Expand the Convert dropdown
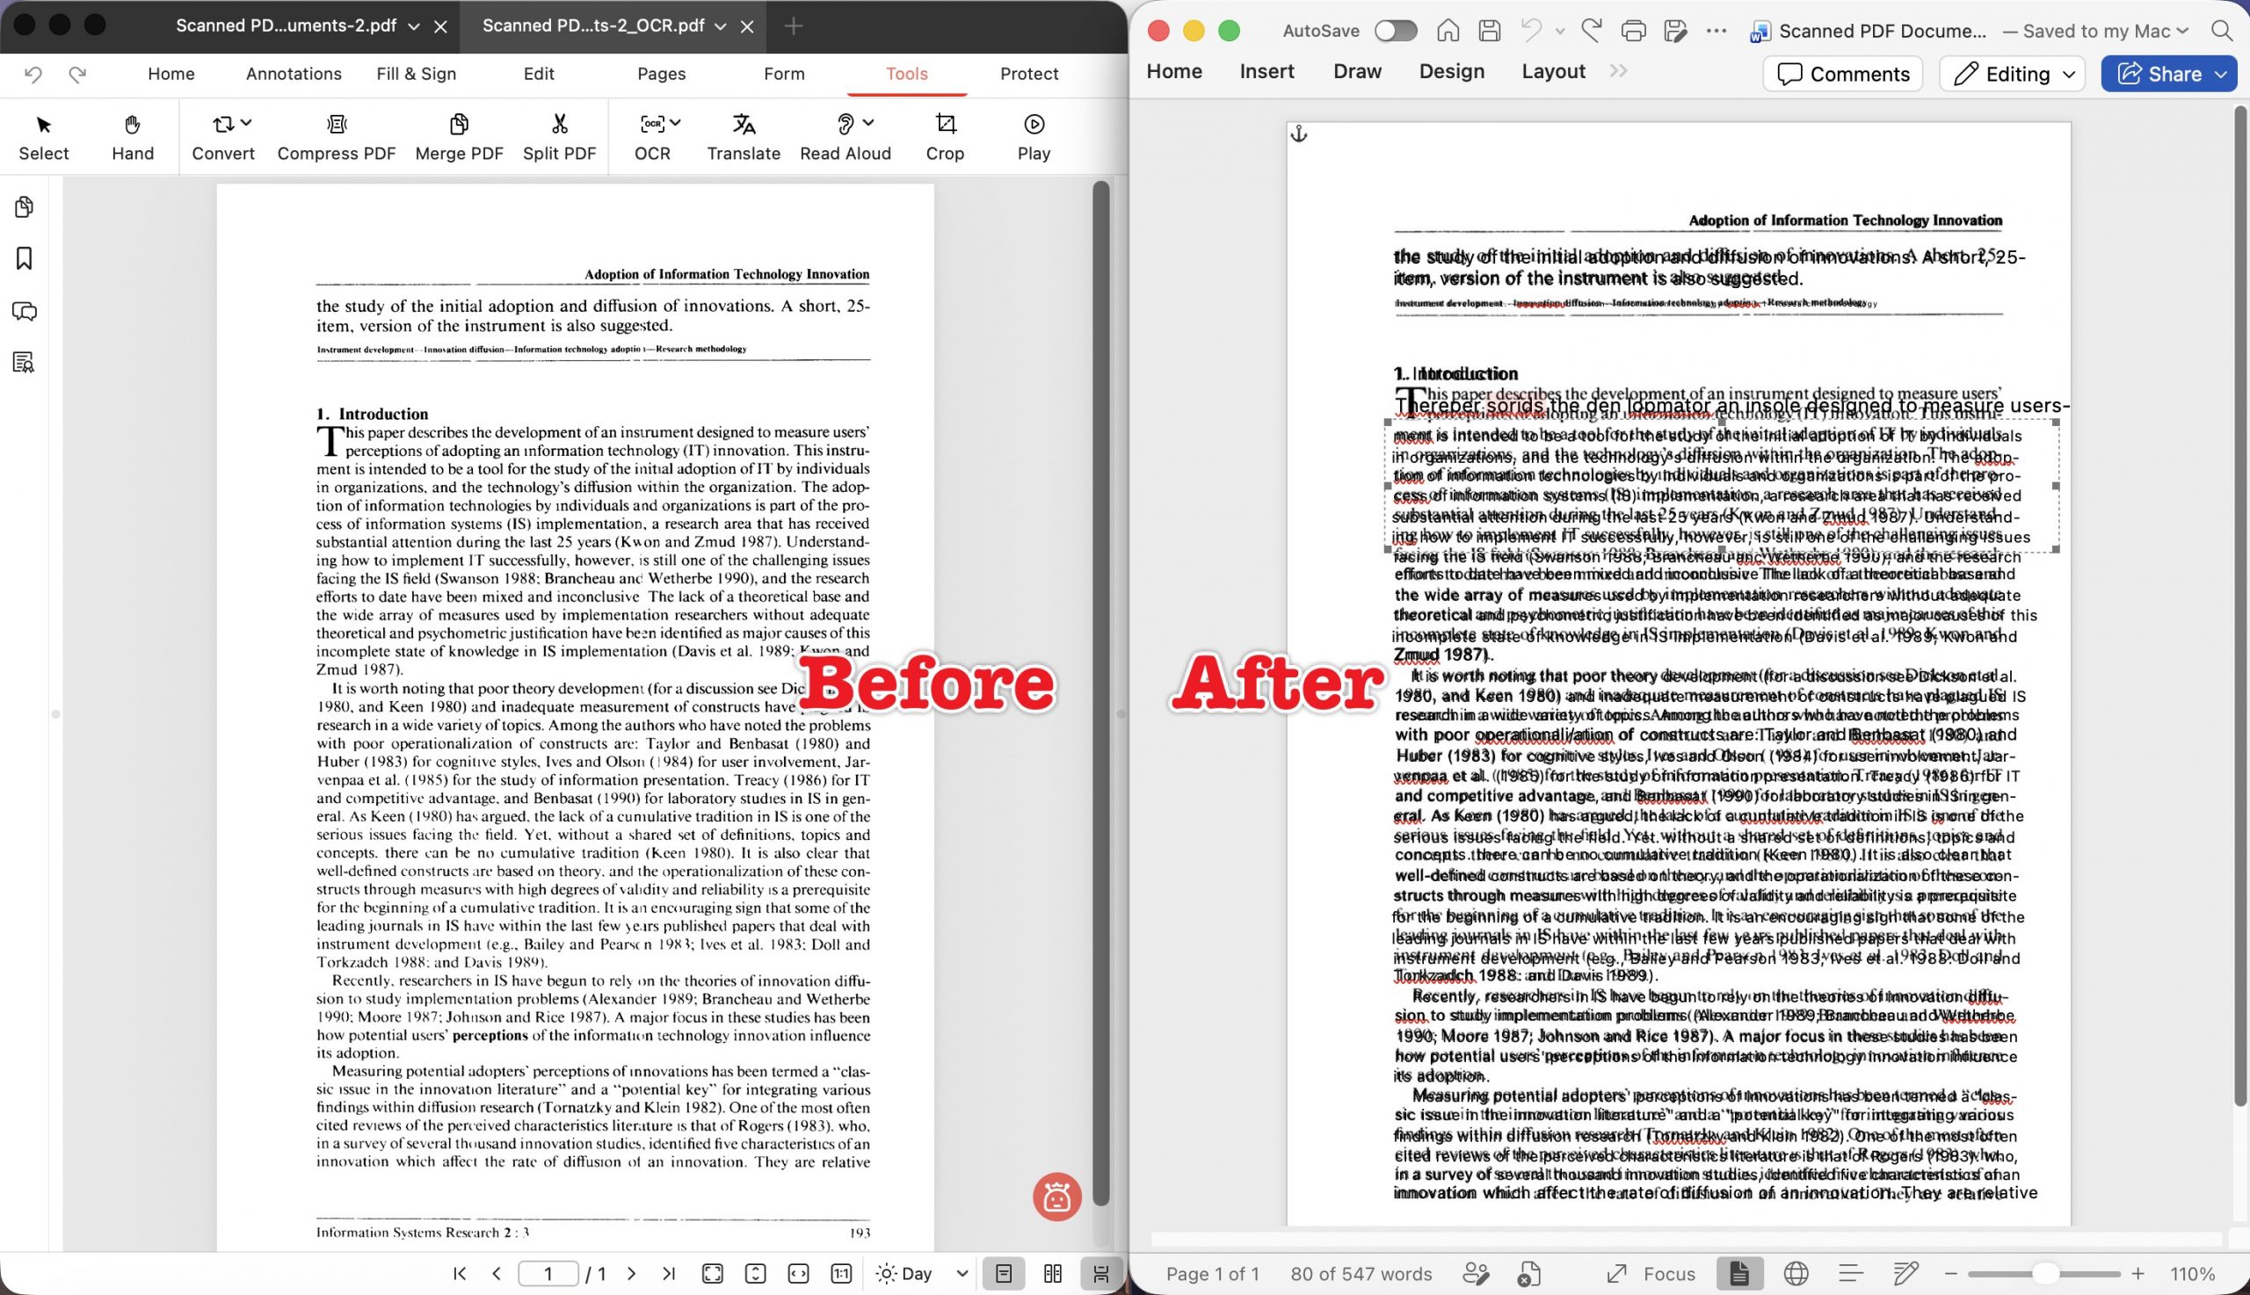 246,123
